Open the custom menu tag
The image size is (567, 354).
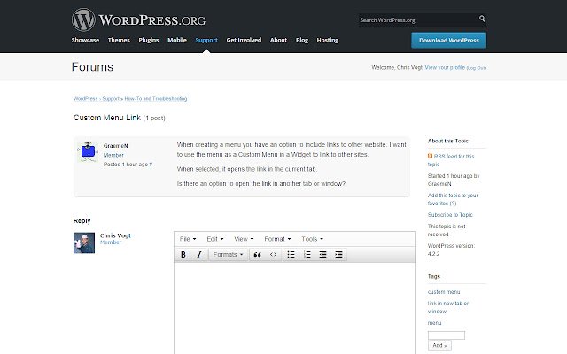(444, 292)
